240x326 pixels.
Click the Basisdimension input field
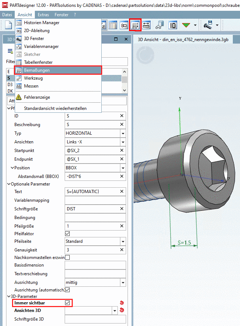(x=95, y=265)
